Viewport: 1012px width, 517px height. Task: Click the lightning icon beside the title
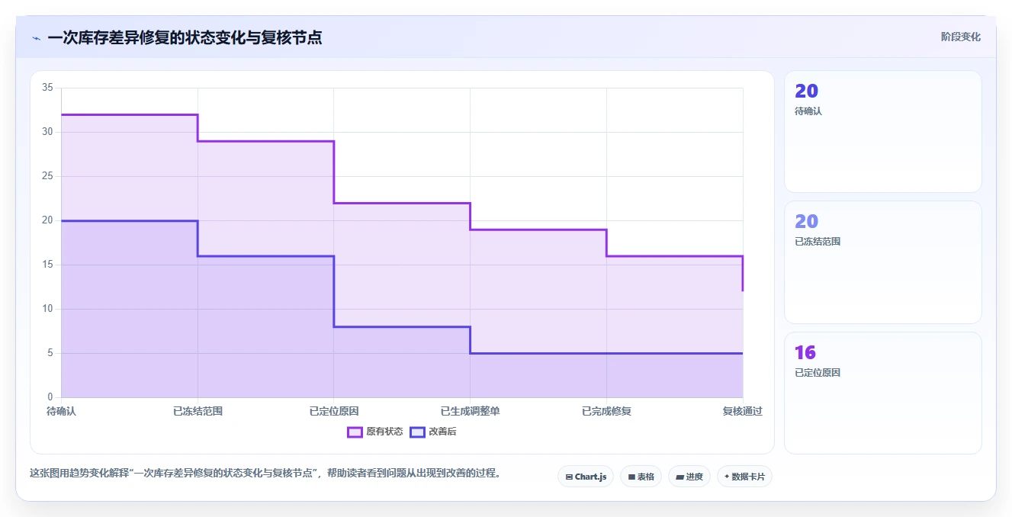pyautogui.click(x=36, y=38)
